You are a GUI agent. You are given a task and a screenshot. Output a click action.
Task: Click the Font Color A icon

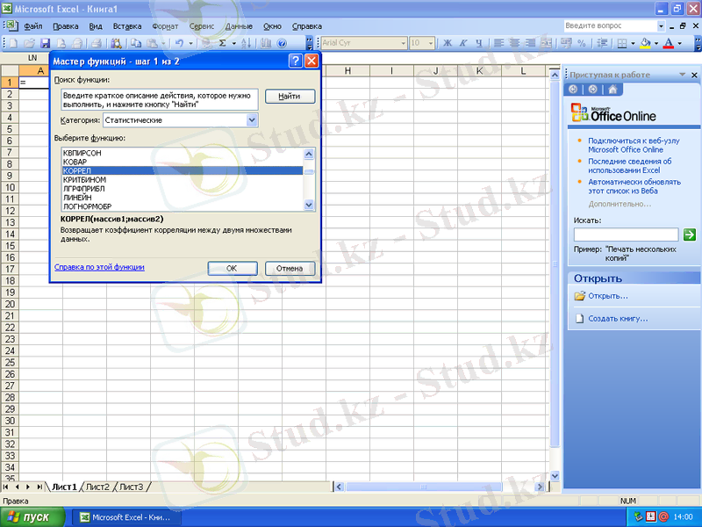pos(669,43)
